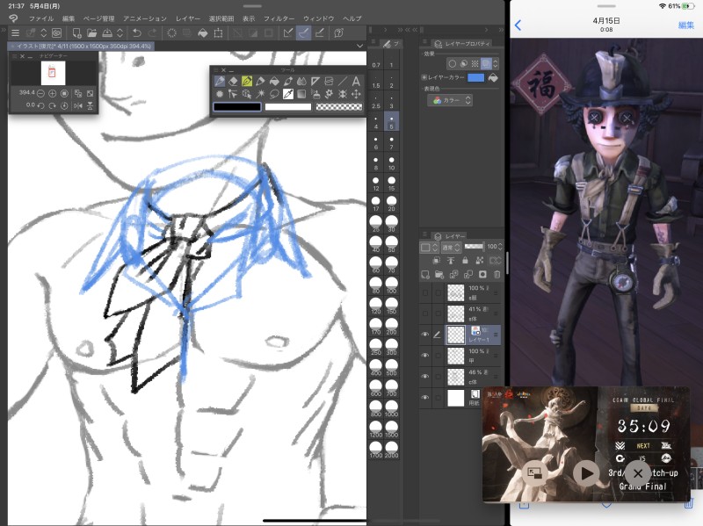Open the レイヤー menu in menu bar
This screenshot has height=526, width=703.
tap(188, 18)
